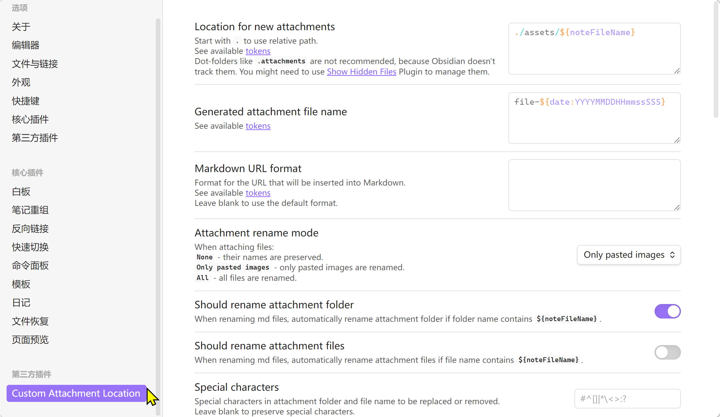This screenshot has width=720, height=417.
Task: Select the 第三方插件 settings tab
Action: [35, 138]
